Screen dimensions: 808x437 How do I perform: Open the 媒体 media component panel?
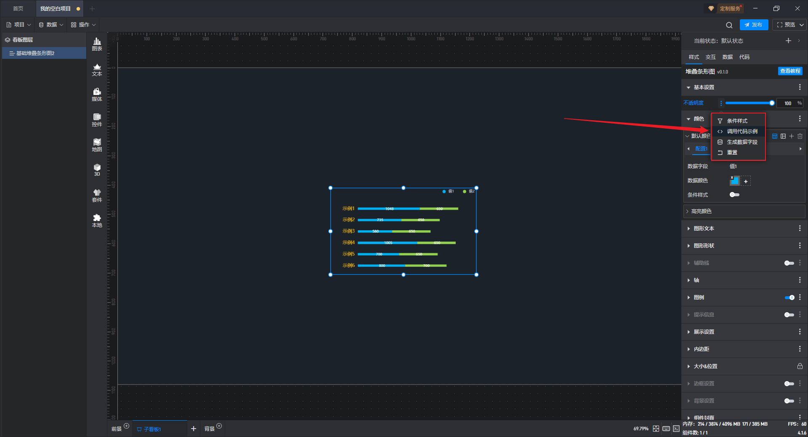(97, 95)
